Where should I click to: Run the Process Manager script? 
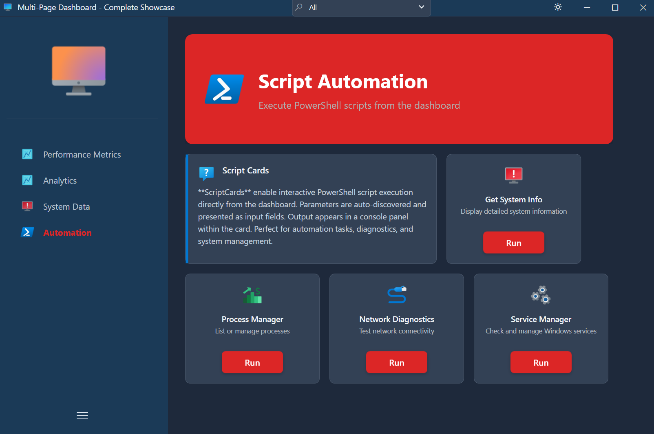pos(252,362)
